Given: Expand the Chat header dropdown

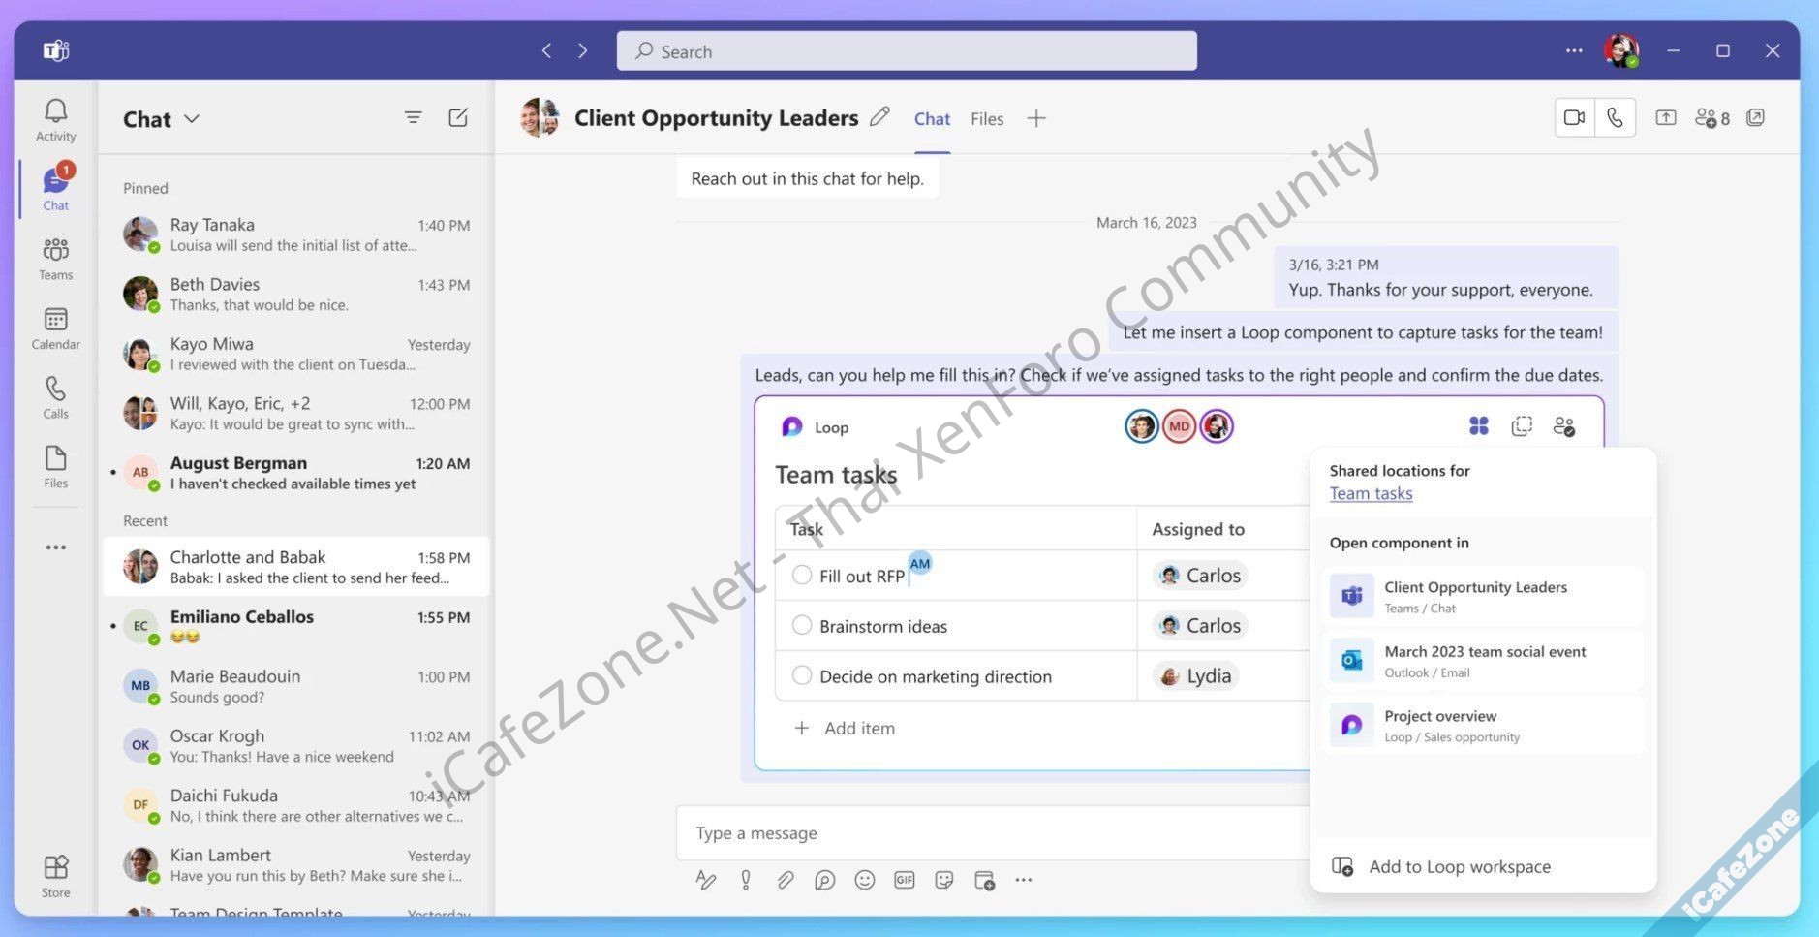Looking at the screenshot, I should [192, 119].
